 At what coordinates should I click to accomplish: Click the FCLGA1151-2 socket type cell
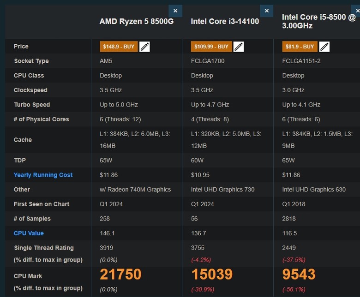pos(301,61)
